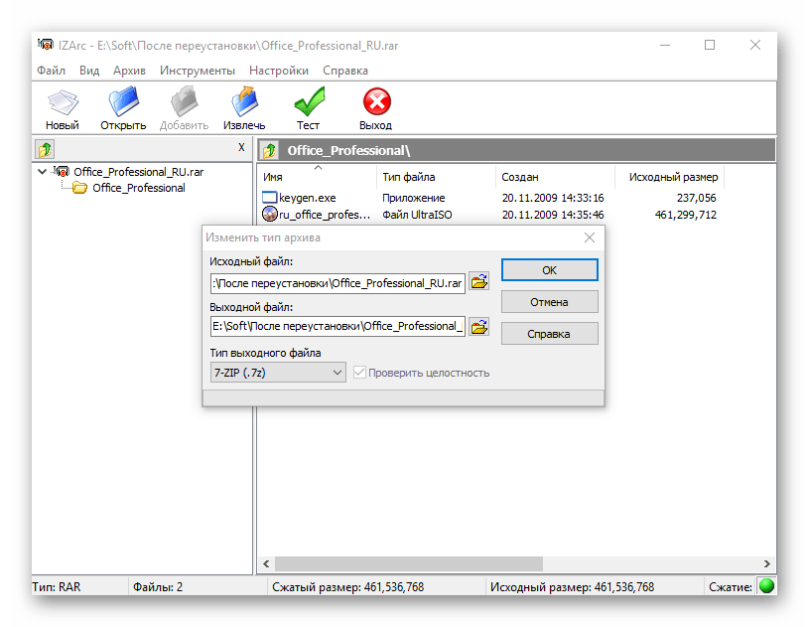809x627 pixels.
Task: Open the Файл menu
Action: pos(51,71)
